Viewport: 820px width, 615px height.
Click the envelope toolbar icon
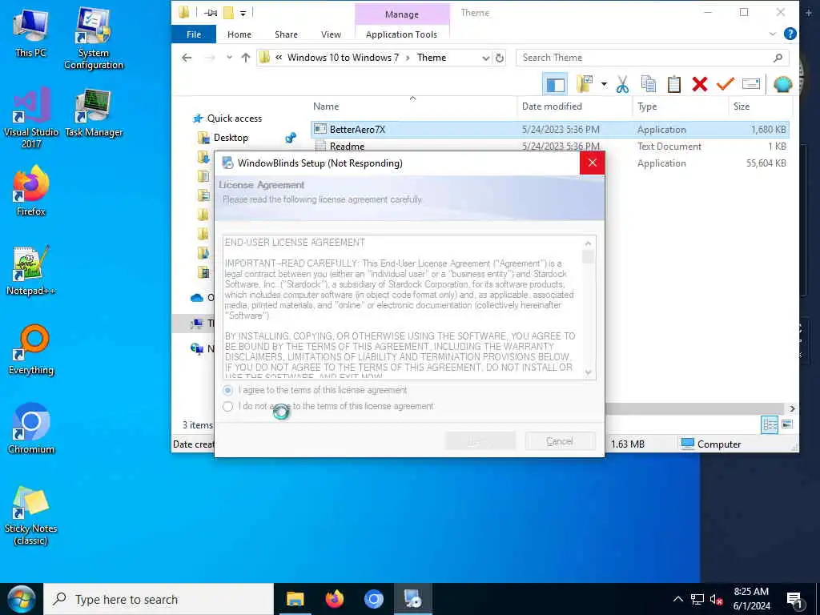(750, 83)
